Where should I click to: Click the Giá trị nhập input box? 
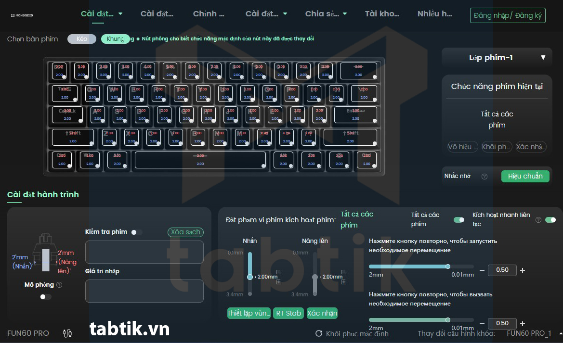144,291
